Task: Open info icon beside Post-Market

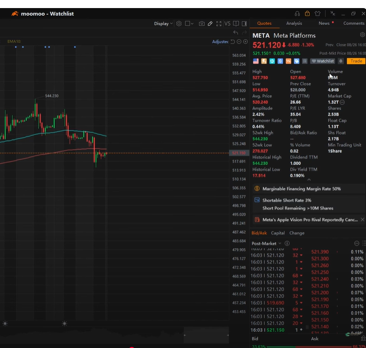Action: click(x=287, y=243)
